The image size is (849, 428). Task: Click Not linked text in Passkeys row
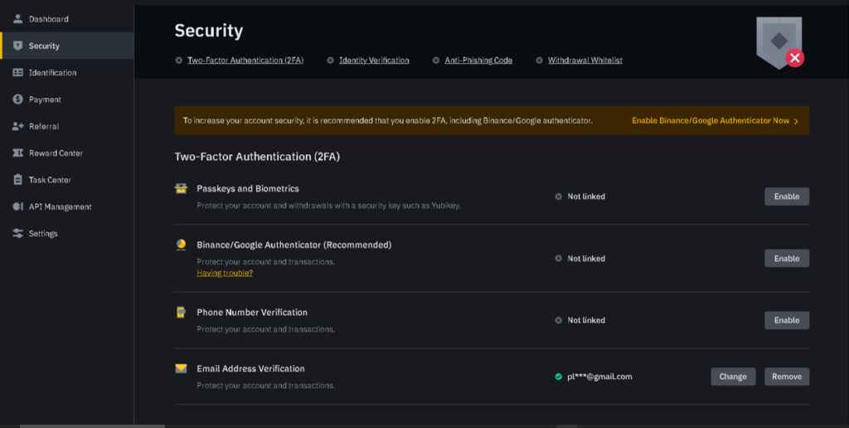[586, 197]
